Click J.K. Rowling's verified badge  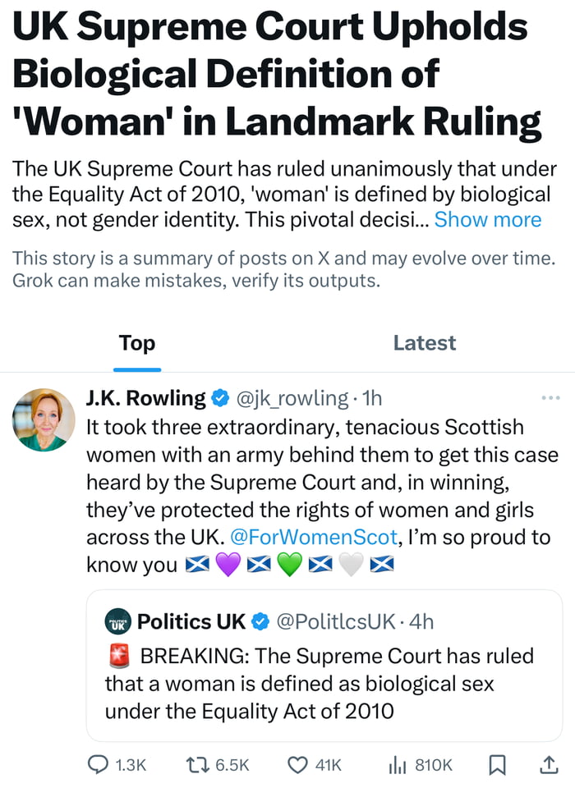pos(220,399)
